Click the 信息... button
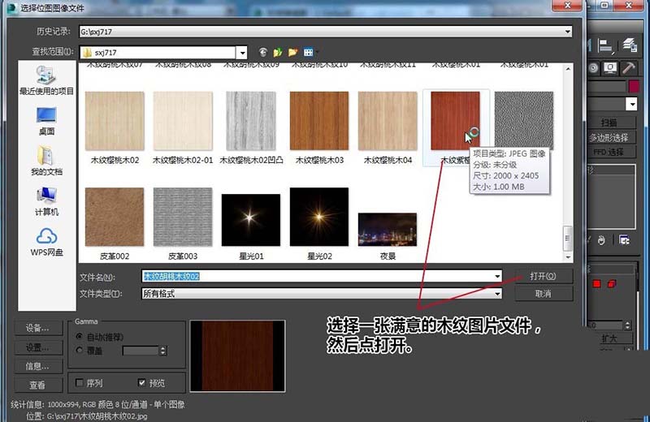 click(38, 366)
